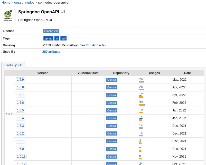Open the 8 usages of 1.5.13
206x165 pixels.
point(140,156)
